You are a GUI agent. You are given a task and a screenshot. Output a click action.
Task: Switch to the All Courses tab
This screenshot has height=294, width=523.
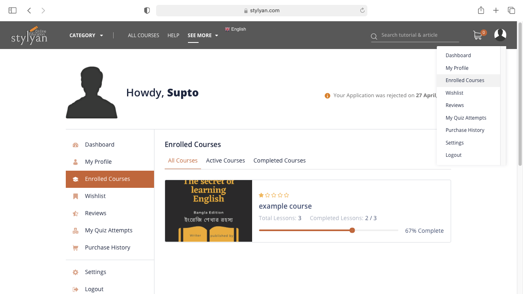point(183,160)
